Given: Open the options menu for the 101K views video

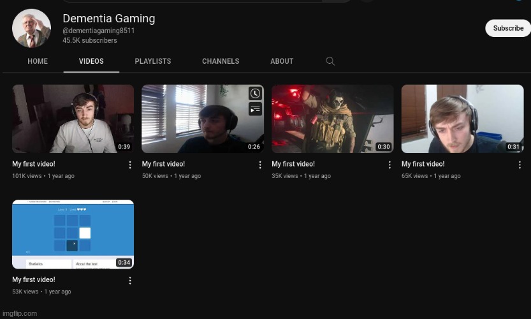Looking at the screenshot, I should coord(130,165).
